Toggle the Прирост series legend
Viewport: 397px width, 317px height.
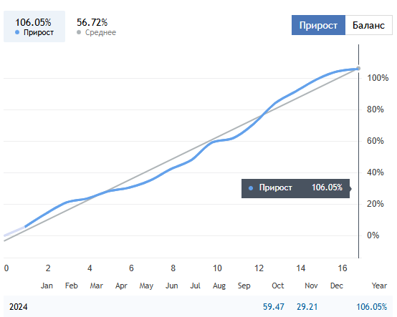point(34,26)
